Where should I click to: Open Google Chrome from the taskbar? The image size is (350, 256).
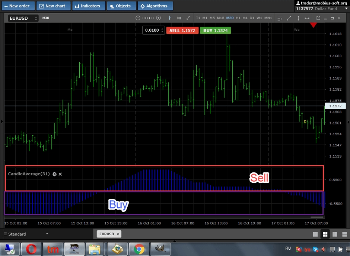(139, 249)
